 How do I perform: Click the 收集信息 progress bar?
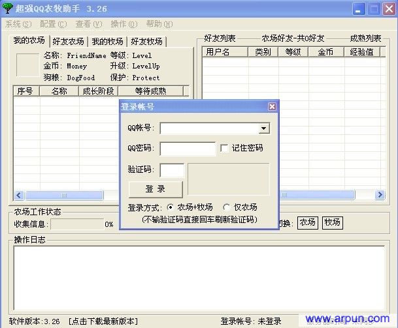click(77, 224)
